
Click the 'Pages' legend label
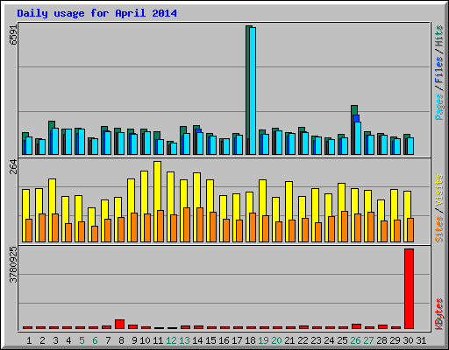pyautogui.click(x=439, y=107)
